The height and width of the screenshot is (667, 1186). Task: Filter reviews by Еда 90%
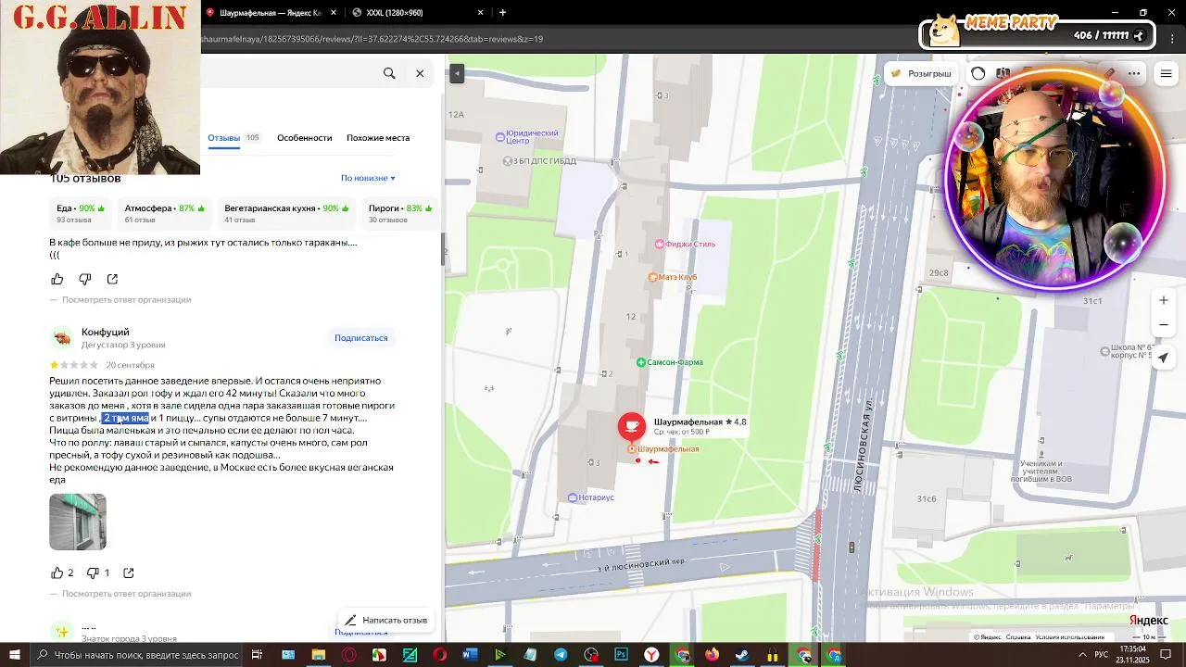80,213
